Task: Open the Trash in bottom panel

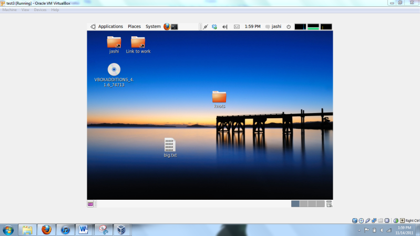Action: pos(329,204)
